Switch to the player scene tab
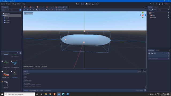The image size is (171, 96). 32,7
